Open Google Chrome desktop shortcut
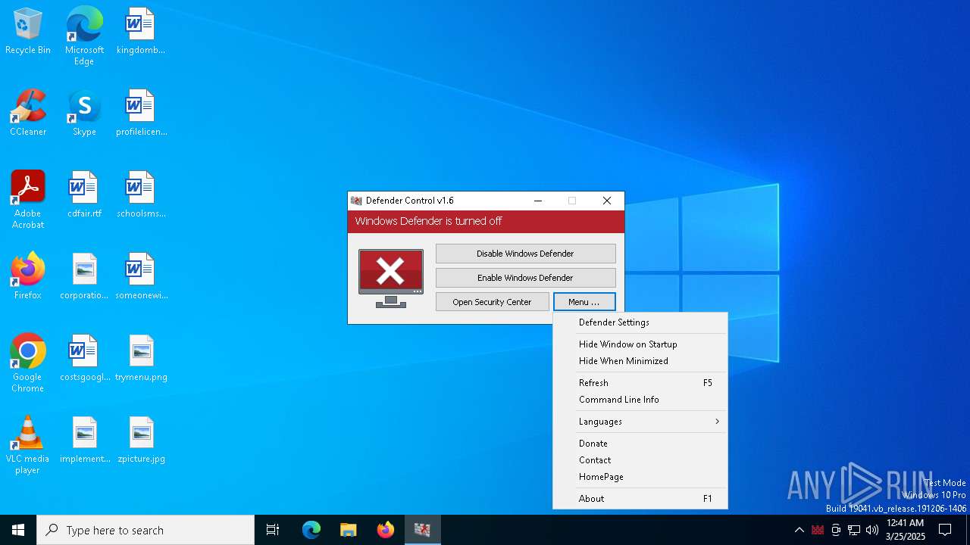The image size is (970, 545). tap(28, 363)
